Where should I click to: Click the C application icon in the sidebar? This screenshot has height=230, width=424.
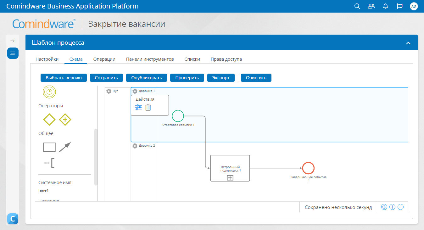[x=13, y=219]
